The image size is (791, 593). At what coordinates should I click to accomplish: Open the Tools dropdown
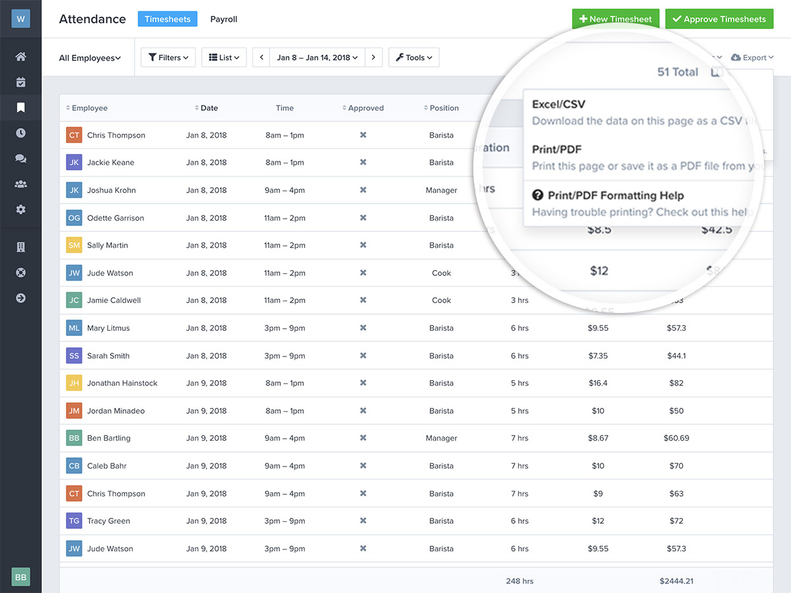coord(414,57)
